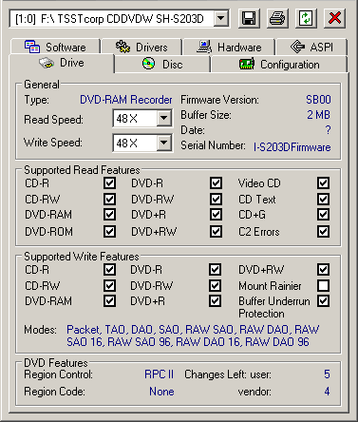The width and height of the screenshot is (358, 422).
Task: Toggle DVD-R write feature checkbox
Action: (x=215, y=269)
